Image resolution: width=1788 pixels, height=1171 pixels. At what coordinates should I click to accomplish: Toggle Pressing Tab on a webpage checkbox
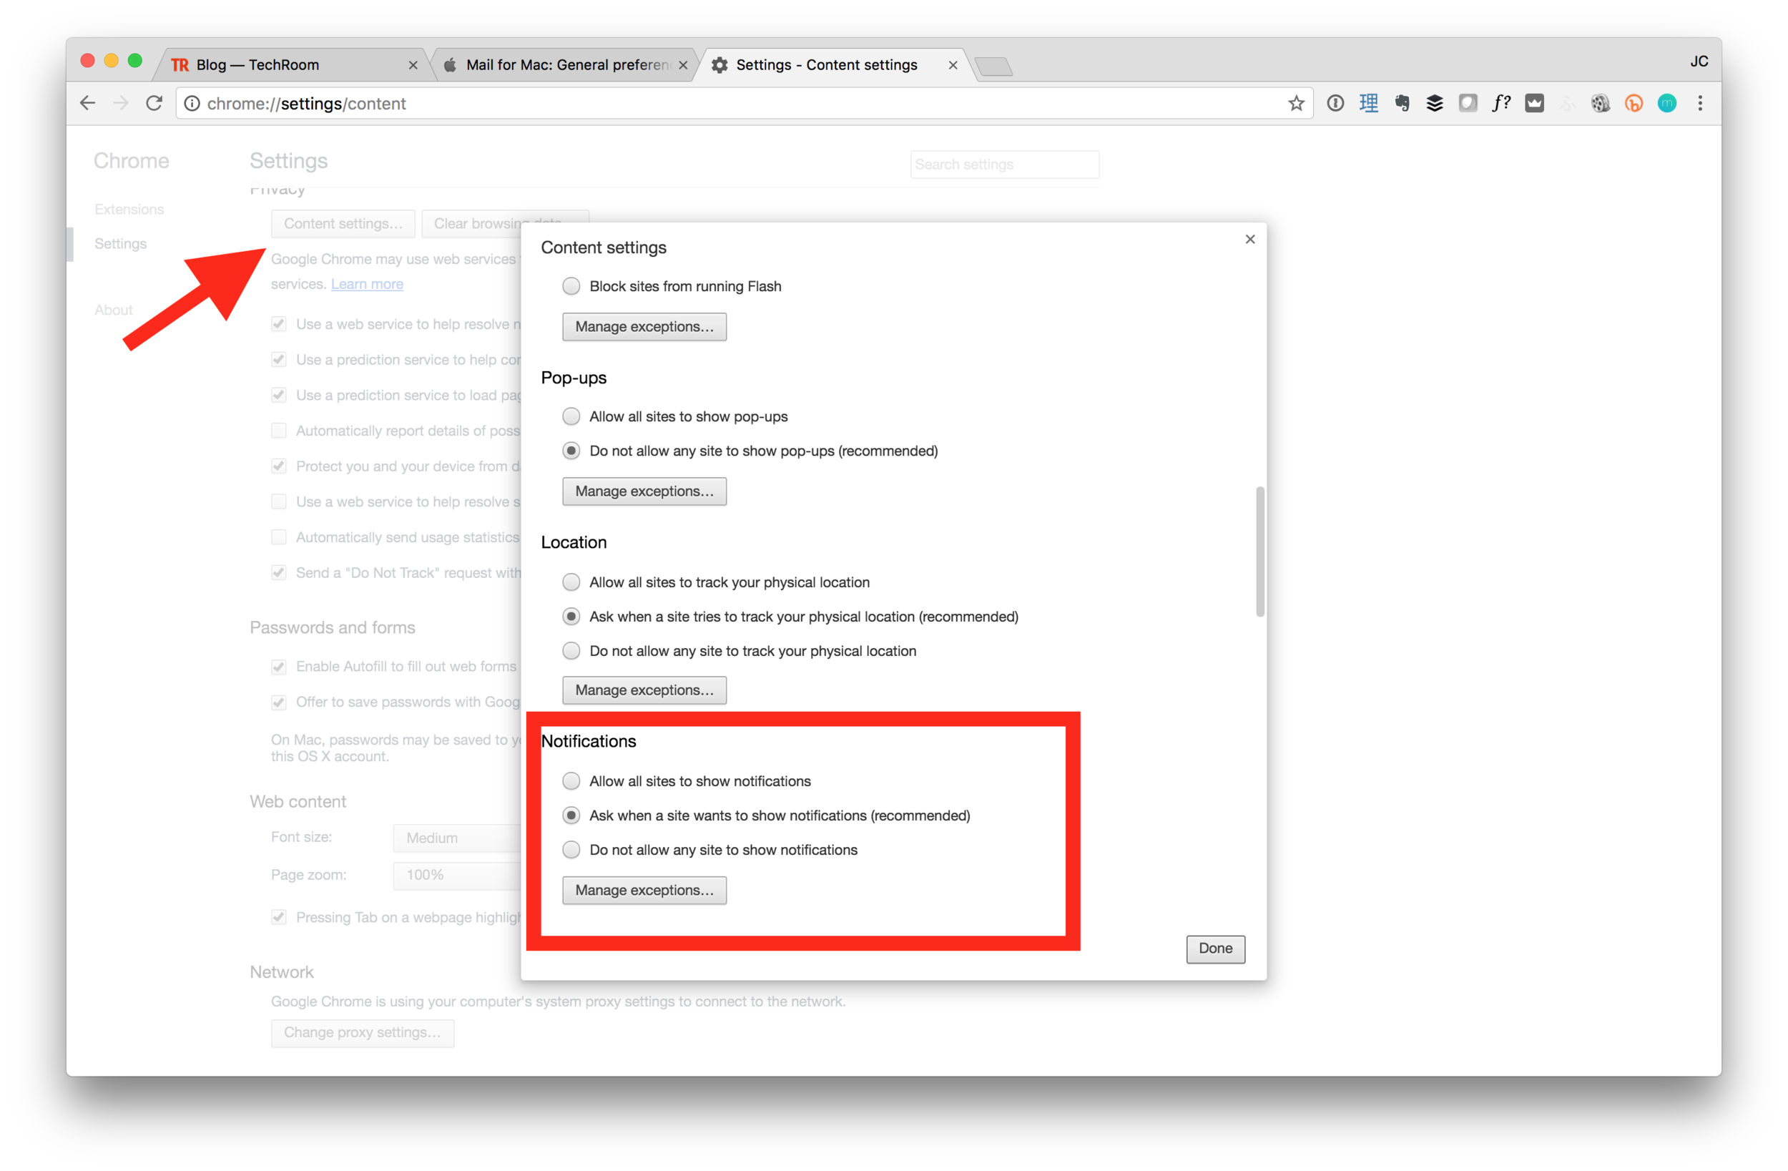click(x=279, y=918)
